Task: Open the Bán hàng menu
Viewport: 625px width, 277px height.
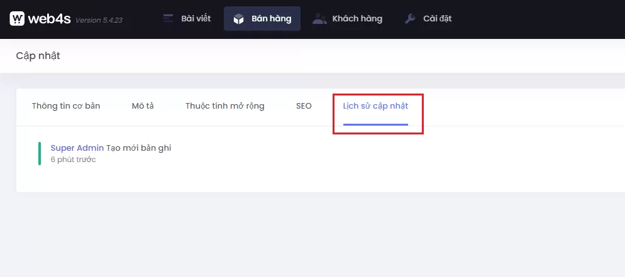Action: [271, 19]
